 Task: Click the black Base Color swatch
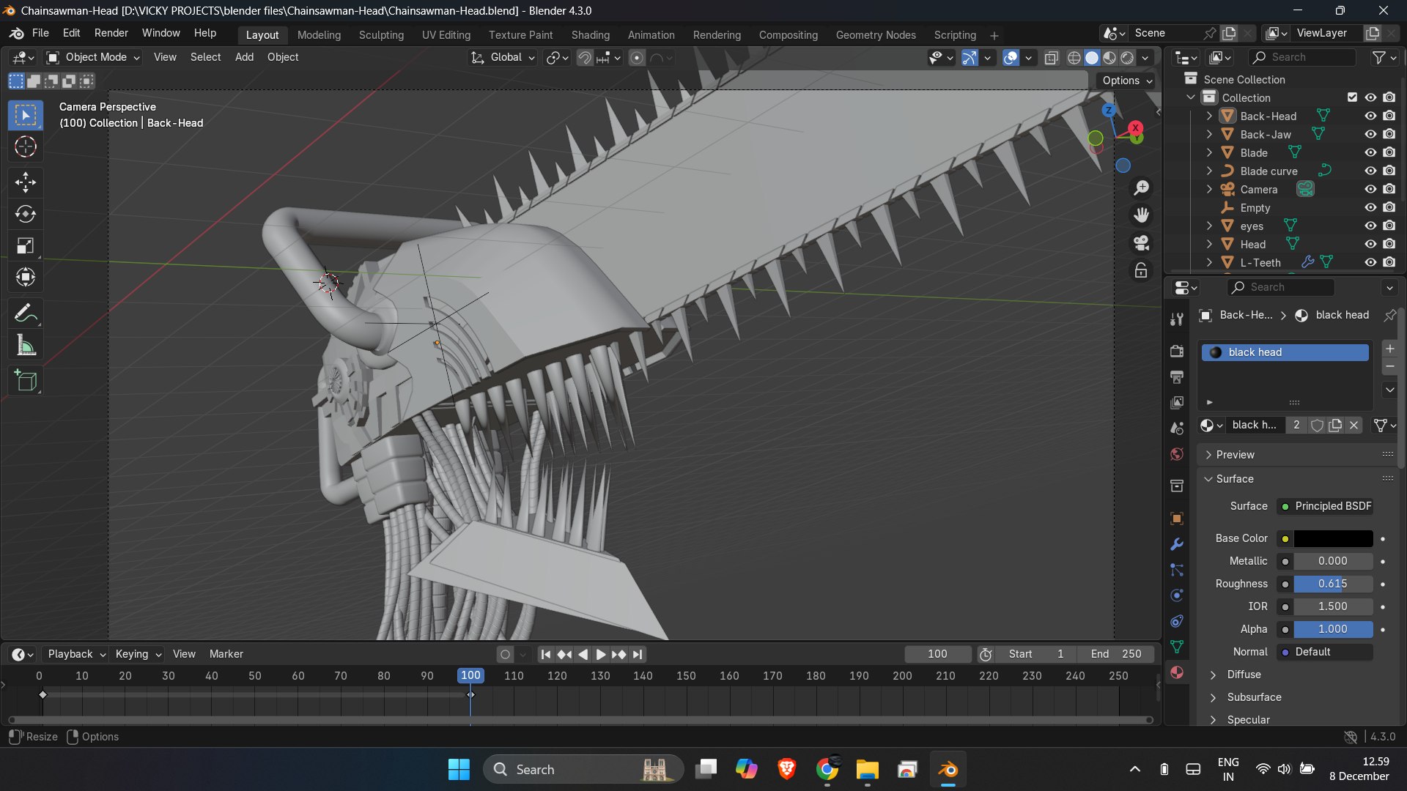[1333, 538]
